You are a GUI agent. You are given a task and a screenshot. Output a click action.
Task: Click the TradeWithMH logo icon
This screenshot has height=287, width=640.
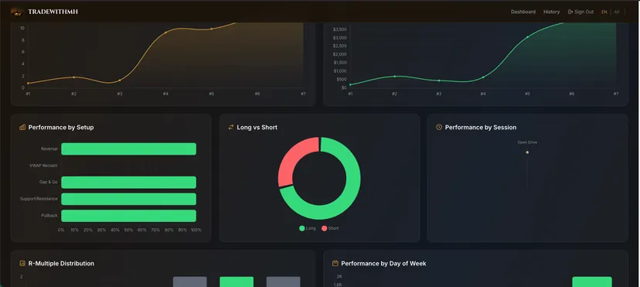17,12
